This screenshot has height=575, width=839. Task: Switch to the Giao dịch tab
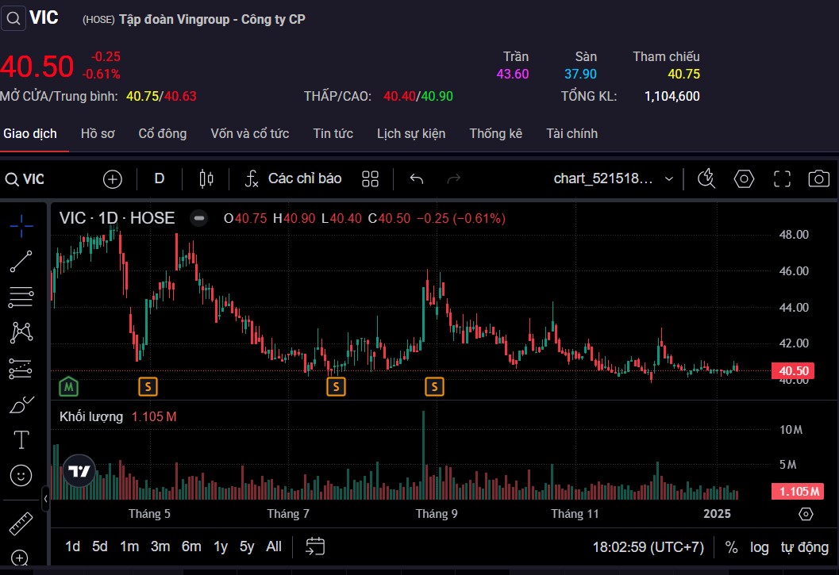[30, 134]
